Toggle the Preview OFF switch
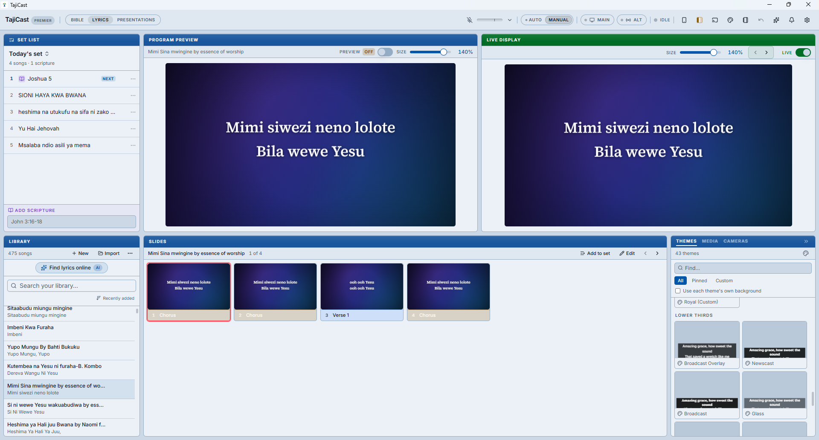This screenshot has width=819, height=440. pos(385,52)
